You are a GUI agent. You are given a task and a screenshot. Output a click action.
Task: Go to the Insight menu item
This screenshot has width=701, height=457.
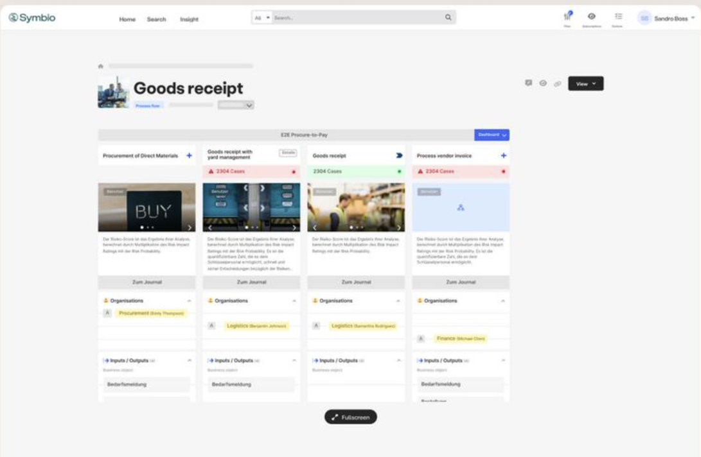coord(189,19)
